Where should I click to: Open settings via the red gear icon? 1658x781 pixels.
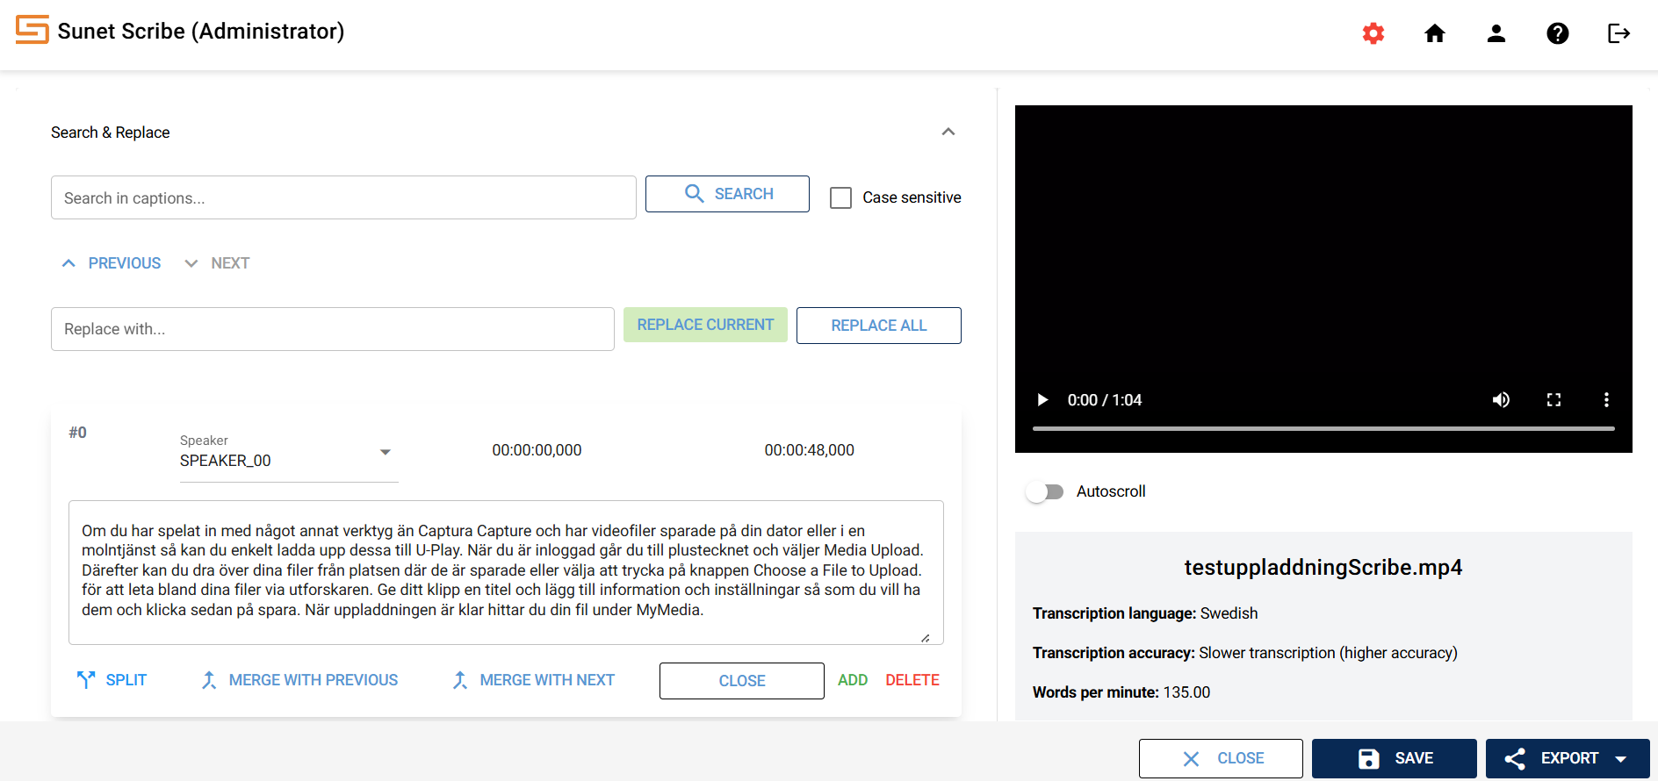click(x=1373, y=33)
